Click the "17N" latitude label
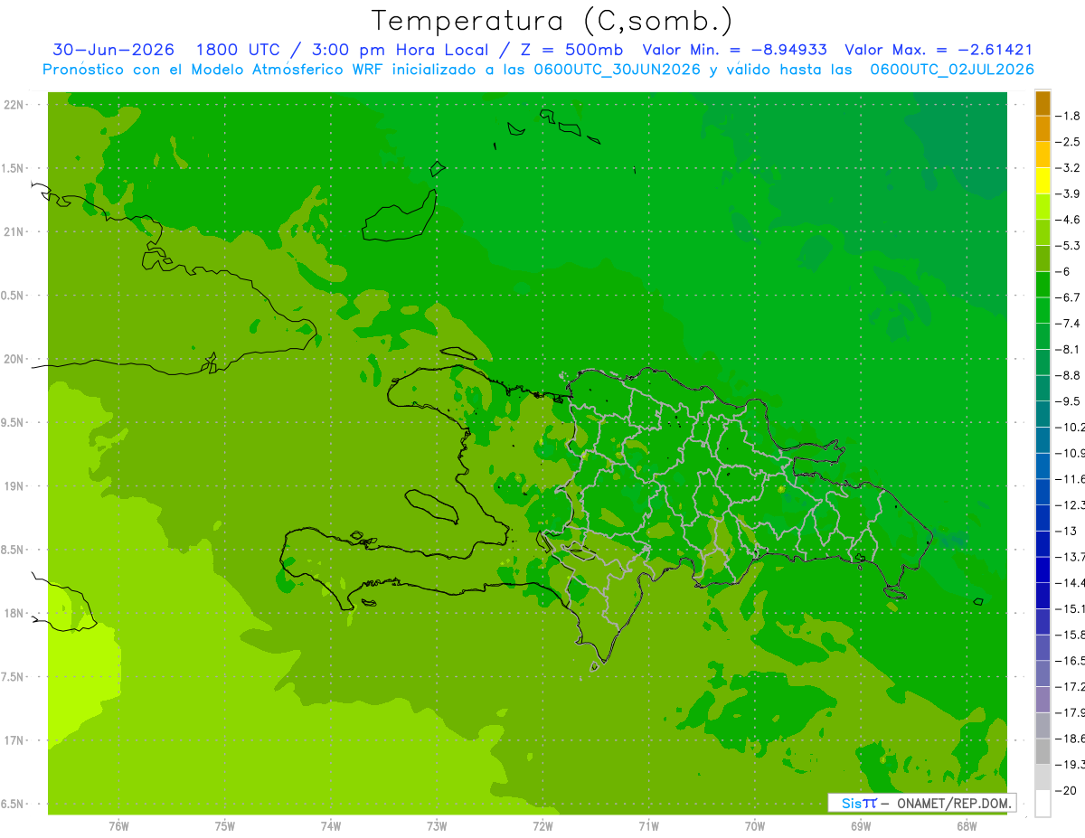The width and height of the screenshot is (1085, 838). (x=15, y=740)
